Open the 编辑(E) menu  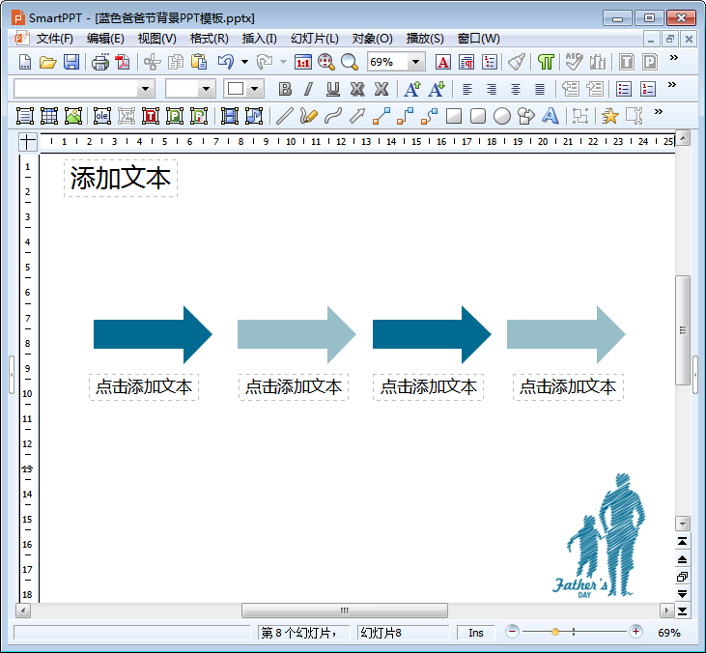(x=105, y=39)
